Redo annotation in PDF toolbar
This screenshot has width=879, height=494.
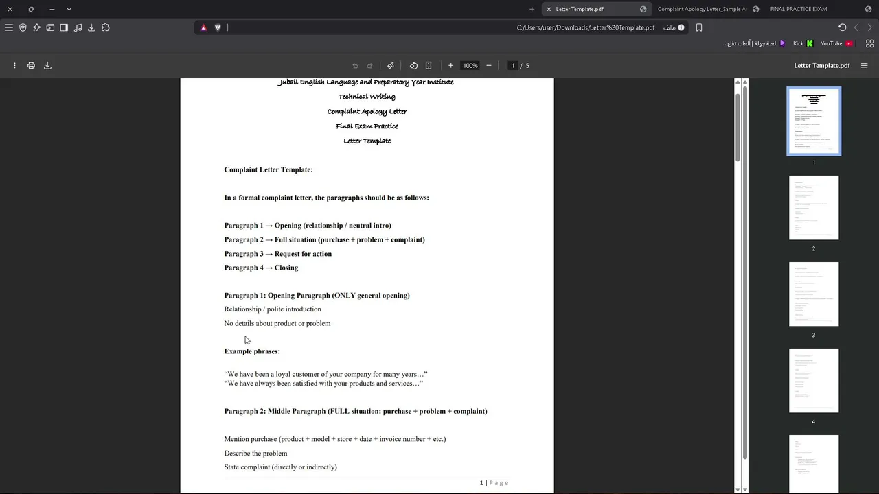pyautogui.click(x=369, y=65)
